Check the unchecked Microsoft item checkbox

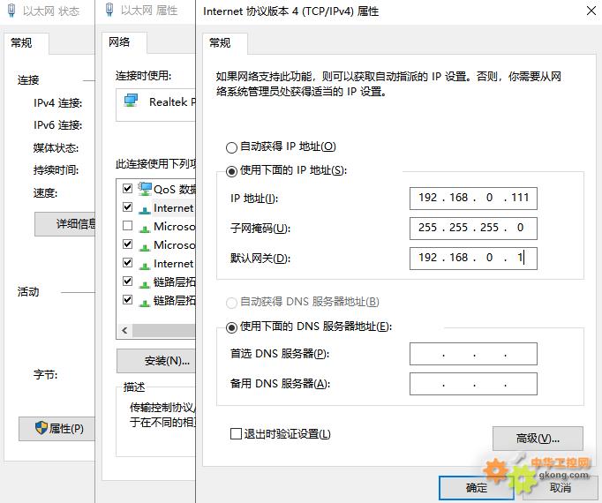point(128,226)
